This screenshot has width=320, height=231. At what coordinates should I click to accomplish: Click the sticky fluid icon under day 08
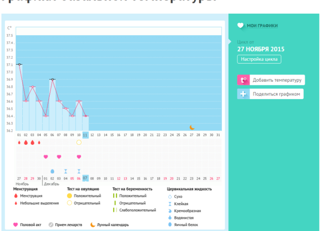(66, 171)
